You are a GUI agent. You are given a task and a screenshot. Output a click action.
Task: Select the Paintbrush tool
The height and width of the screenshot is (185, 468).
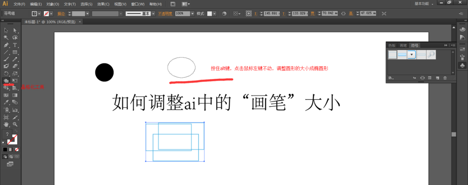point(6,59)
